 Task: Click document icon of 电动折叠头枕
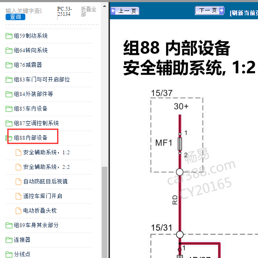click(x=18, y=210)
